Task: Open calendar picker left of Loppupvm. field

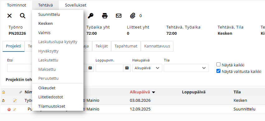Action: pyautogui.click(x=90, y=68)
